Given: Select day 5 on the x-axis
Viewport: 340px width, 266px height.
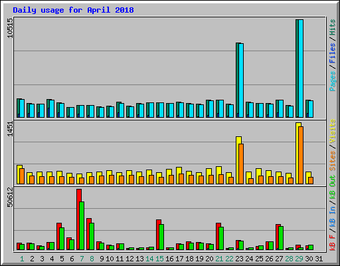Looking at the screenshot, I should (x=62, y=259).
